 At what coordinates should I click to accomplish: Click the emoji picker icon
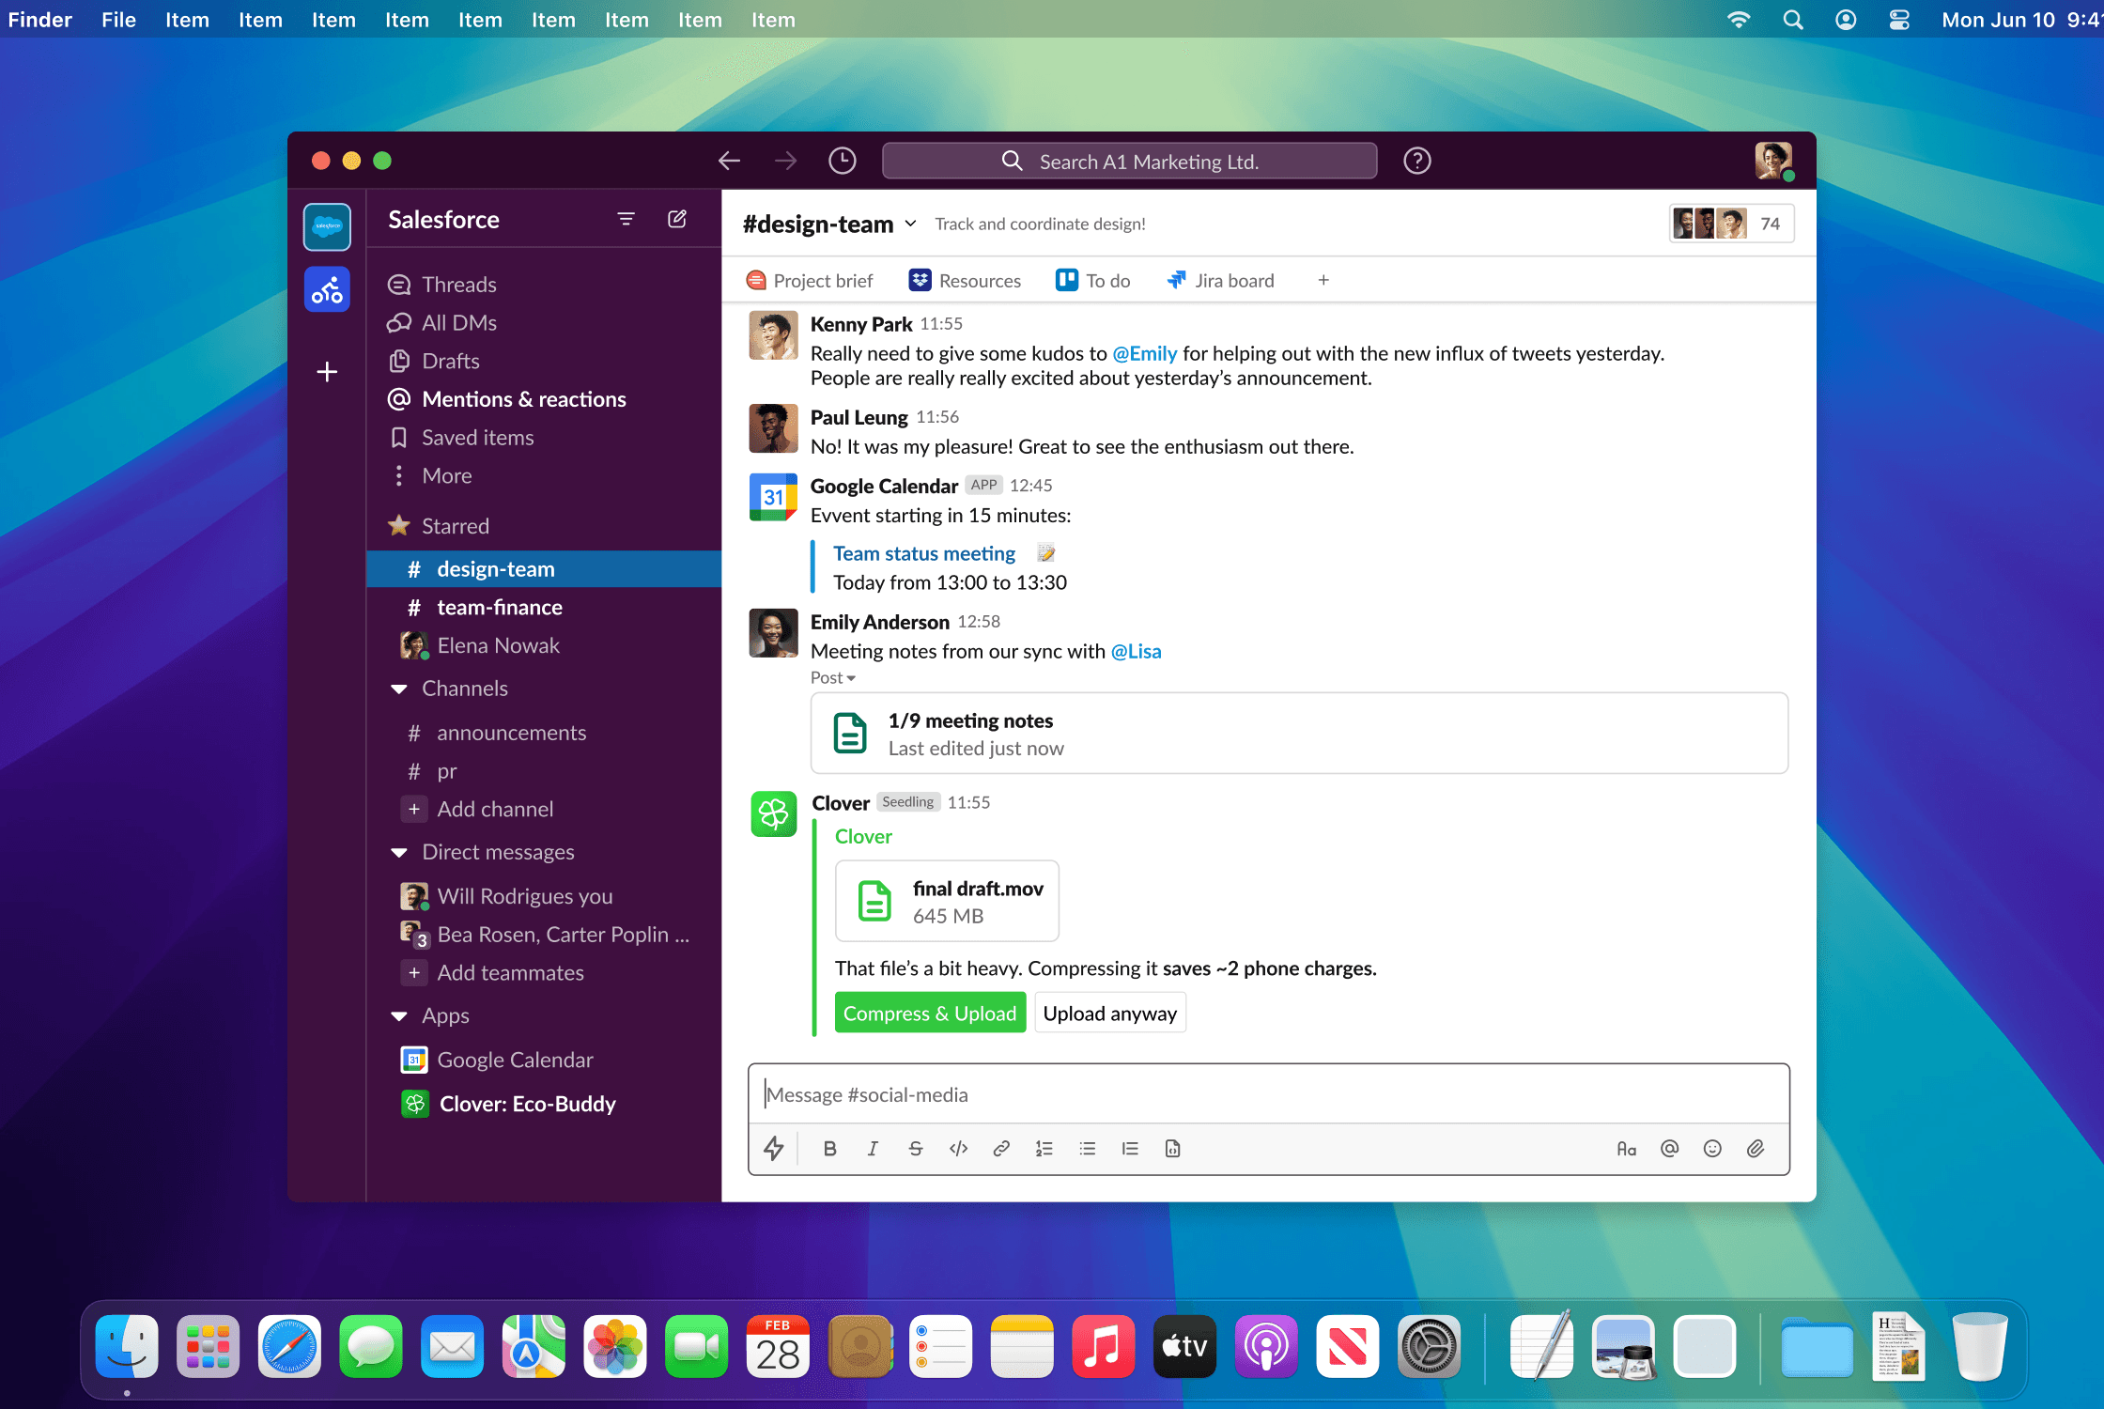coord(1711,1148)
